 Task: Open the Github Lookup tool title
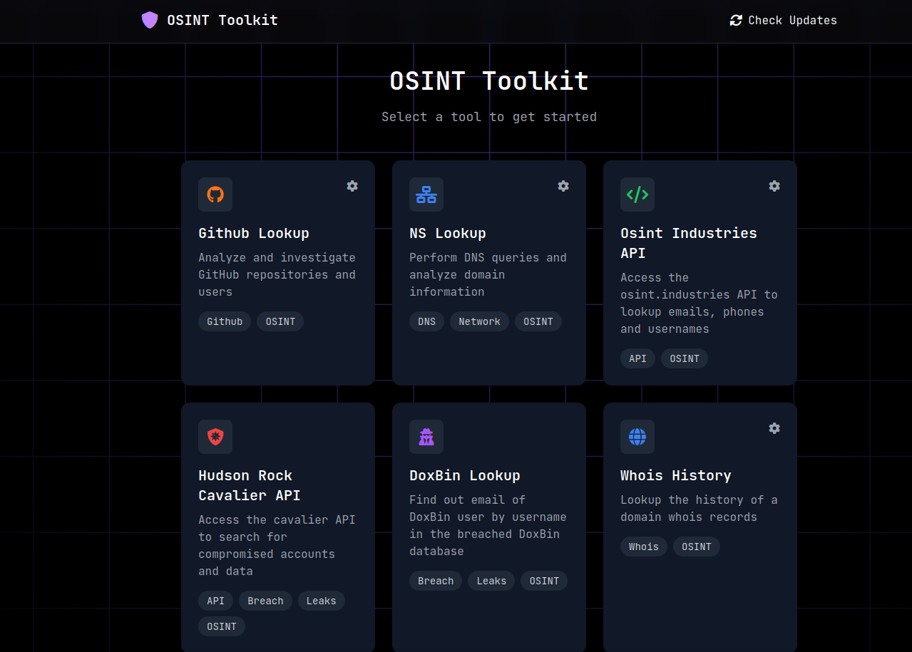tap(254, 233)
